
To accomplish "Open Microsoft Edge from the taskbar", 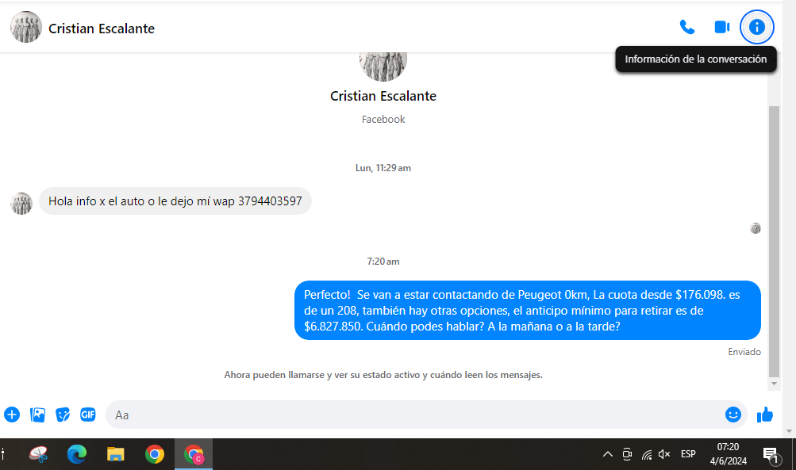I will tap(77, 454).
